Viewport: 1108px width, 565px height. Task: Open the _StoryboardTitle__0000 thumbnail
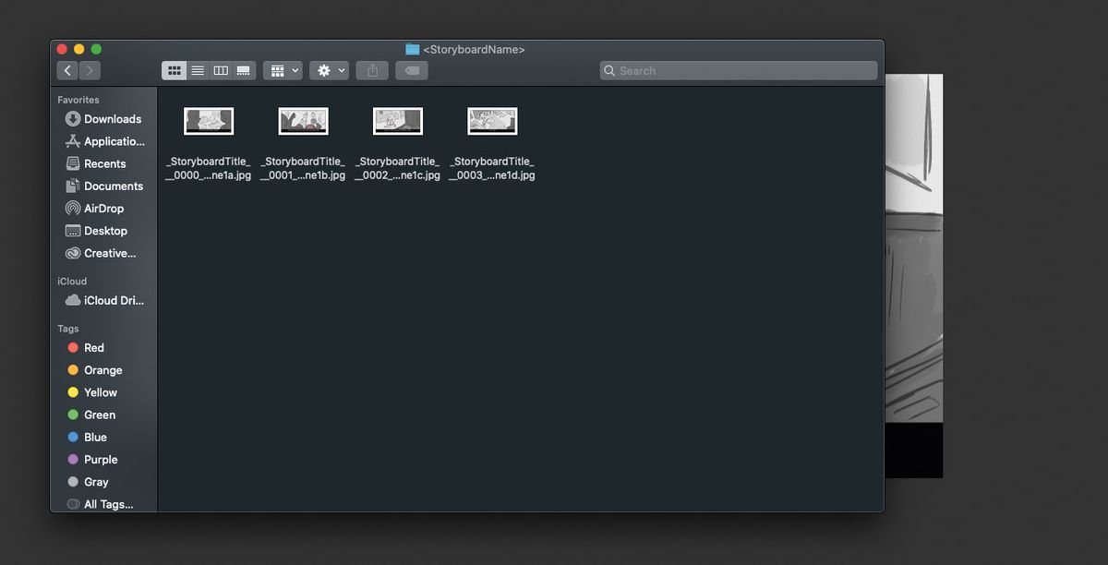pos(208,120)
